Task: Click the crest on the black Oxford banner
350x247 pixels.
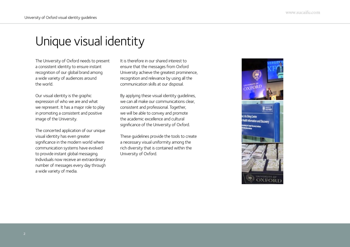Action: 250,179
